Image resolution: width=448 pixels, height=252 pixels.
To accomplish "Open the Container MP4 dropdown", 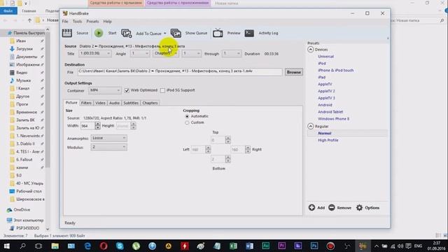I will click(x=105, y=90).
